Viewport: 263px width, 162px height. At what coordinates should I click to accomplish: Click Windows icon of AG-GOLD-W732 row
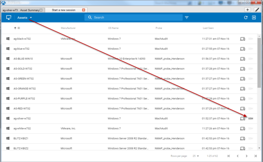8,68
